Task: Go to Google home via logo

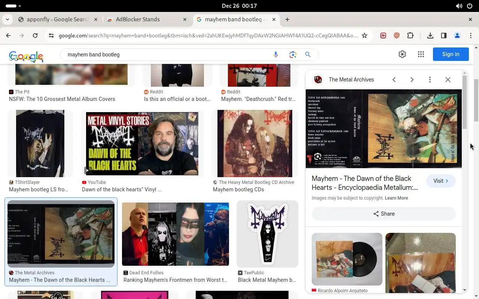Action: click(x=26, y=56)
